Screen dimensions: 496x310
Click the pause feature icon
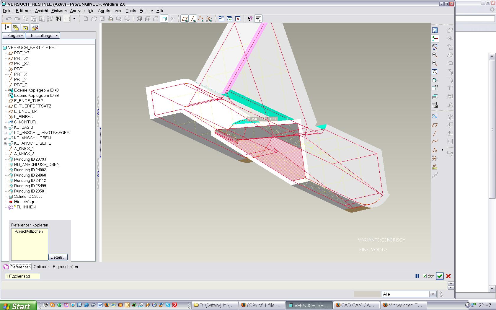click(x=417, y=276)
